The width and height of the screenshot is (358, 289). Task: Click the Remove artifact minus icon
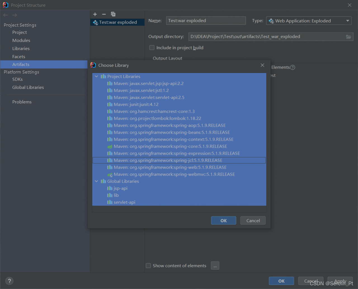104,14
